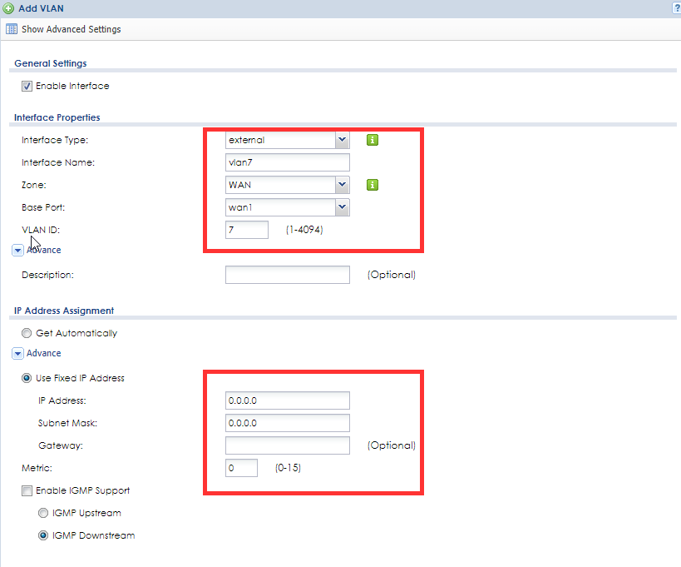681x567 pixels.
Task: Click the Interface Name field containing vlan7
Action: [x=288, y=162]
